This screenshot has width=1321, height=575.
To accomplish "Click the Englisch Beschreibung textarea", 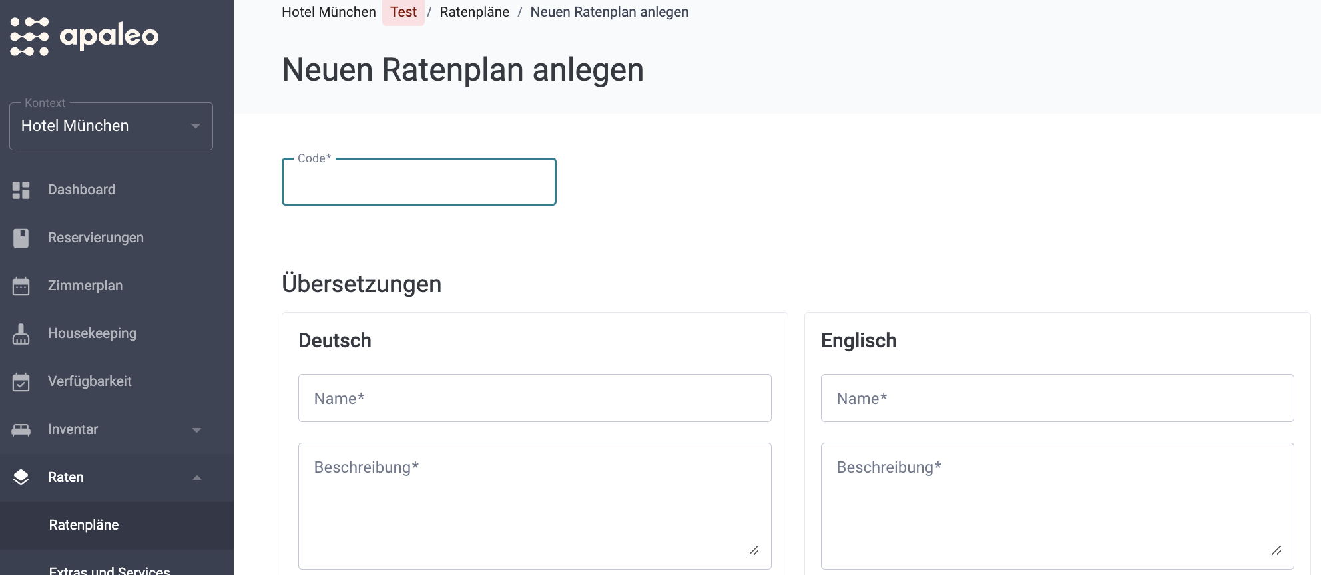I will tap(1057, 506).
